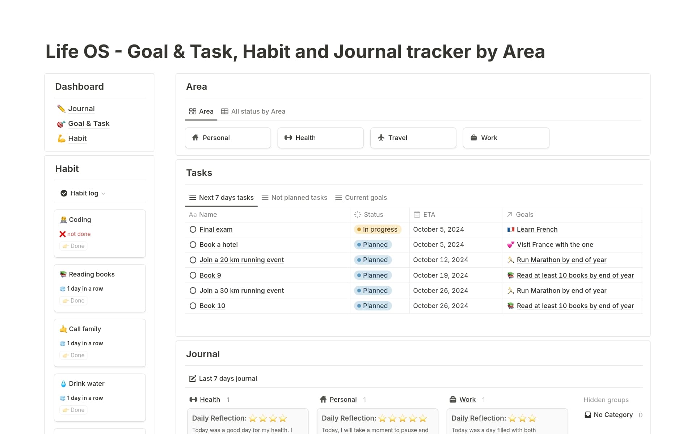Screen dimensions: 695x434
Task: Click the house icon on Personal card
Action: (x=195, y=138)
